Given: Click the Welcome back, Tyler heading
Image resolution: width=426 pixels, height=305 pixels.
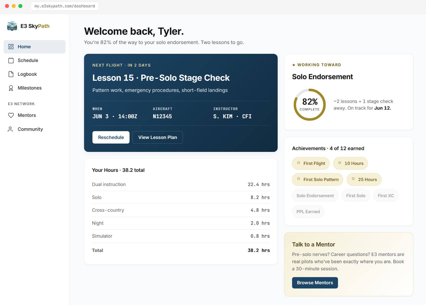Looking at the screenshot, I should click(134, 32).
